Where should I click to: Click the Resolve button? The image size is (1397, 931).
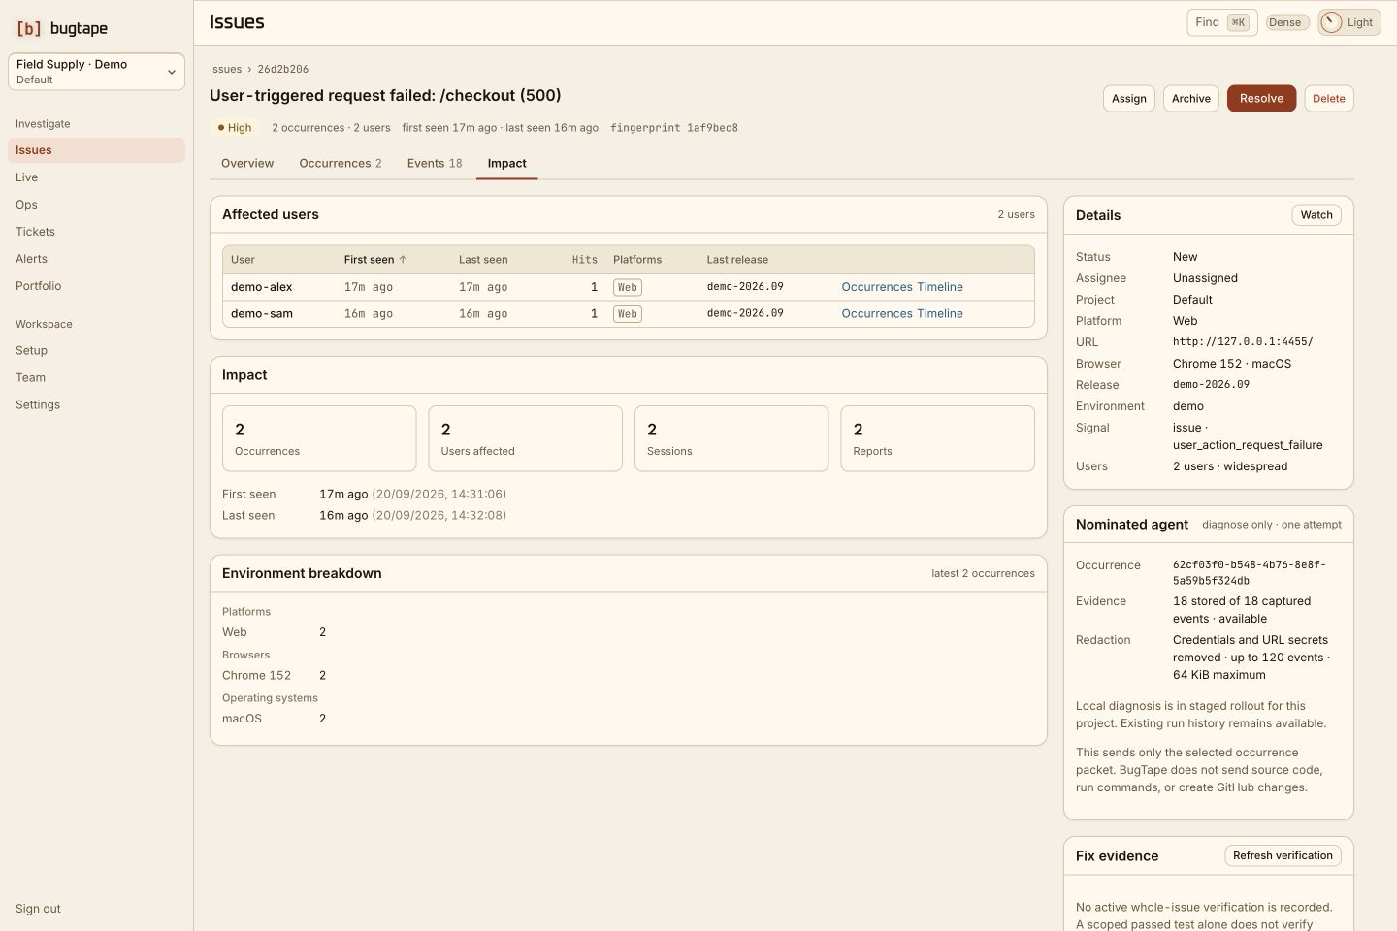tap(1261, 98)
